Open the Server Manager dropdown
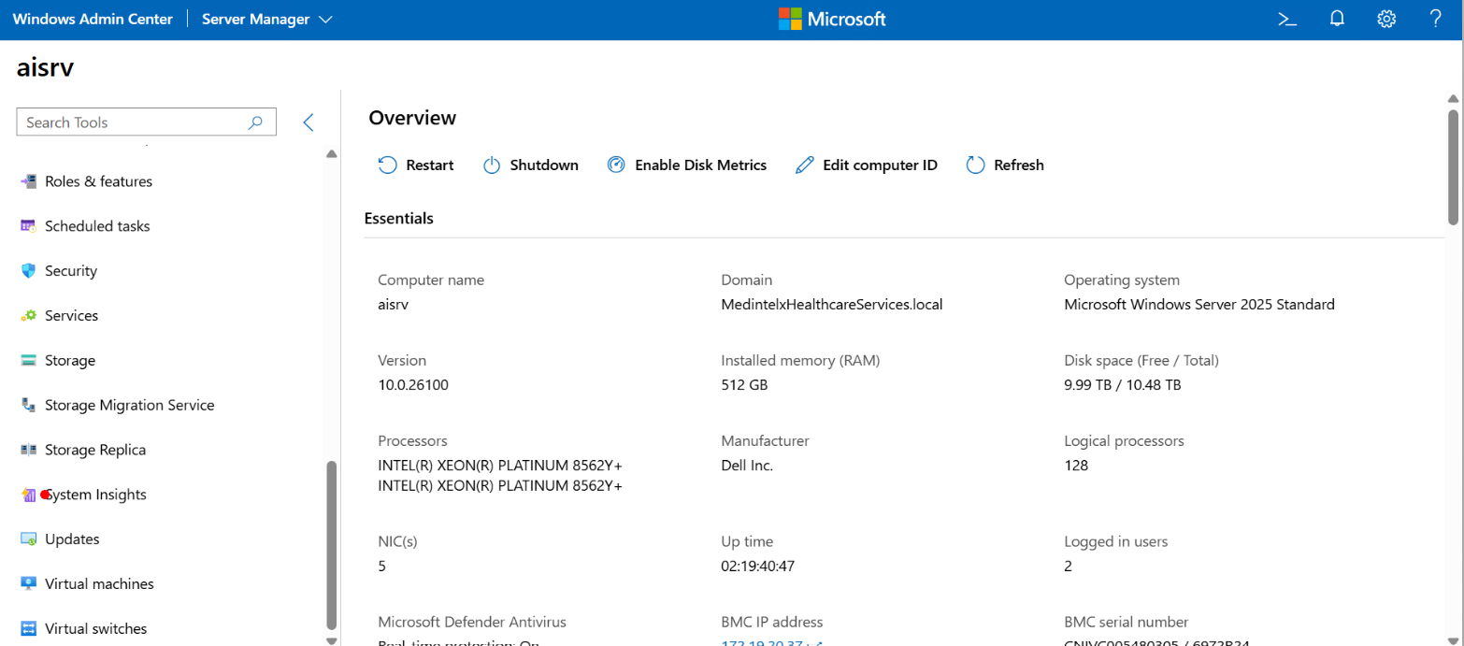 pyautogui.click(x=267, y=20)
